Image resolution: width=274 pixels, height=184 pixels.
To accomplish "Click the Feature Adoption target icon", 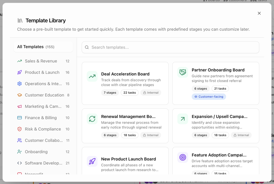I will (x=182, y=157).
